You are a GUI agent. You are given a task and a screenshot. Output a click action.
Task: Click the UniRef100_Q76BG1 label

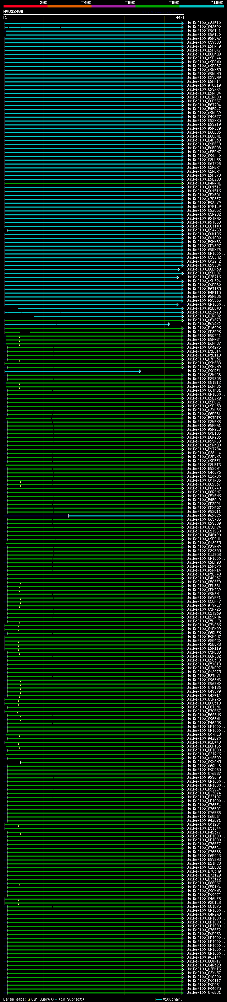tap(203, 993)
